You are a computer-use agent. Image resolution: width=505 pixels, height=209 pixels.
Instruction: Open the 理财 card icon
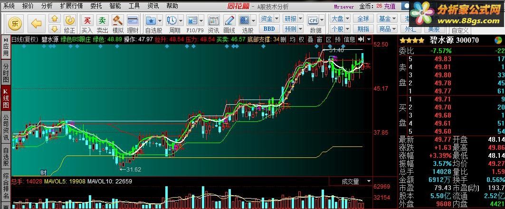point(133,20)
